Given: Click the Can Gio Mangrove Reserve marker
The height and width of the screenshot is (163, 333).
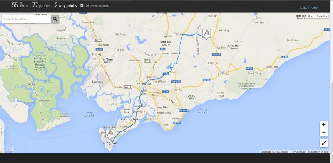Looking at the screenshot, I should click(40, 73).
